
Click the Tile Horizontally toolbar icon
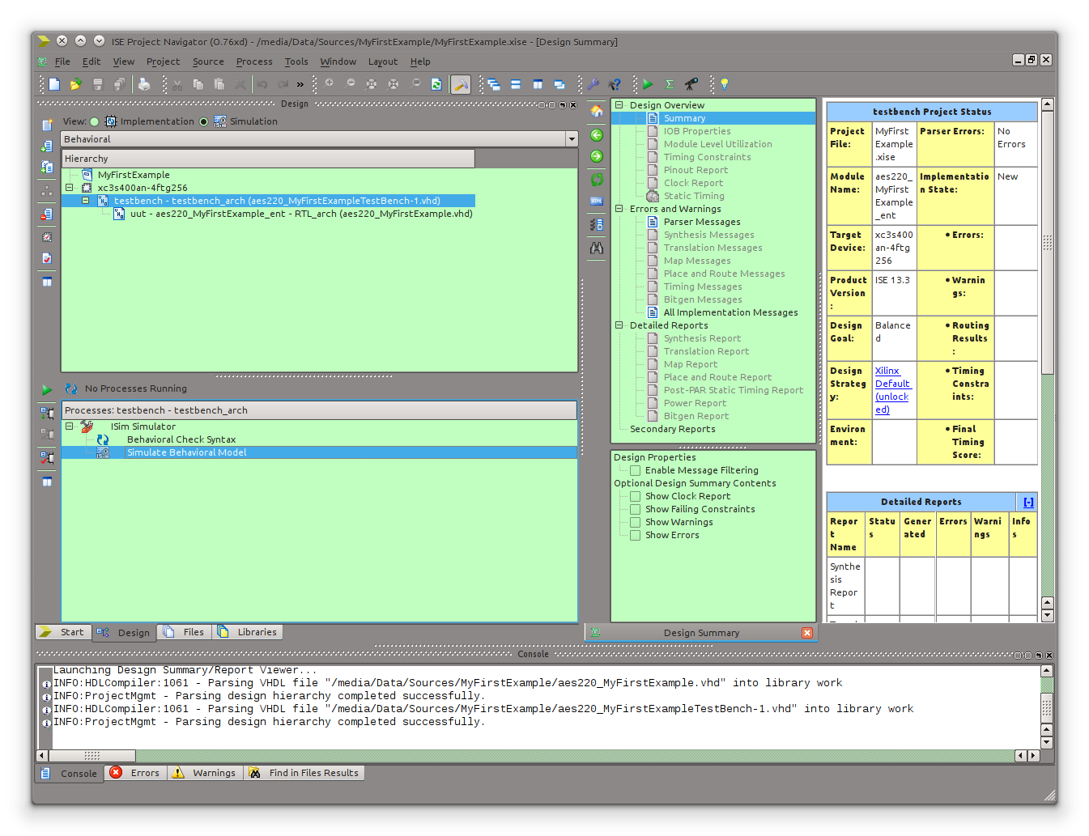coord(516,84)
